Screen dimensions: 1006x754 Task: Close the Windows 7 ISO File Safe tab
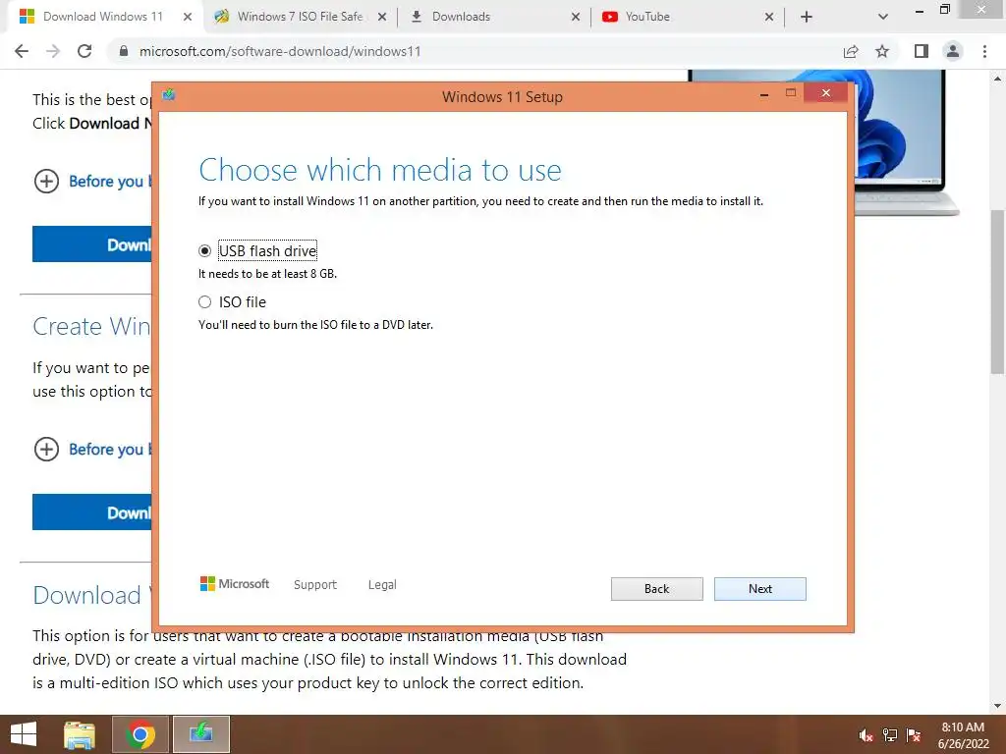[382, 18]
